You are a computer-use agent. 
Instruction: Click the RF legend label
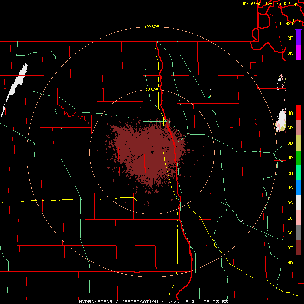pyautogui.click(x=290, y=38)
